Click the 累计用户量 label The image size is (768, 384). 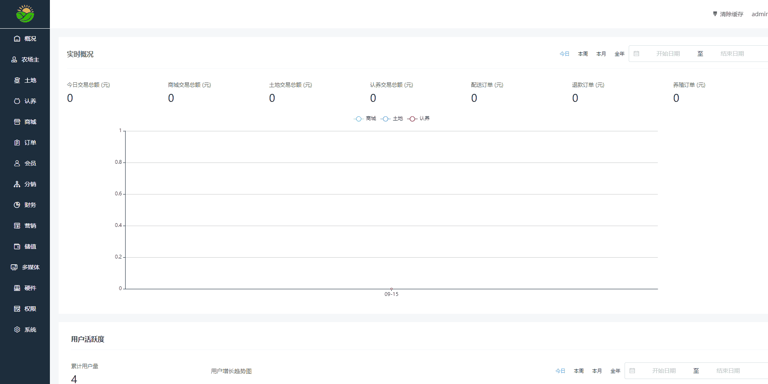(x=85, y=366)
